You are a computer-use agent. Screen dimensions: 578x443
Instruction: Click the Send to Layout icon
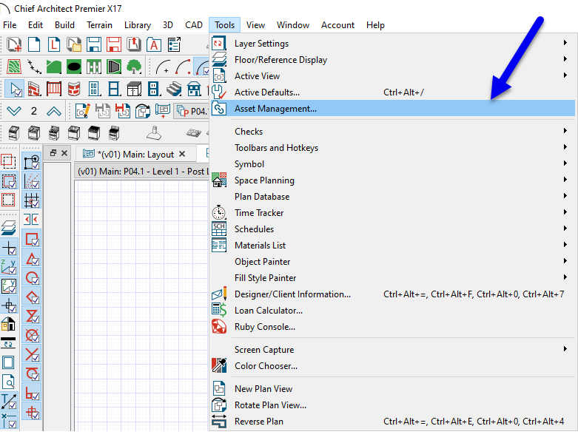(163, 110)
